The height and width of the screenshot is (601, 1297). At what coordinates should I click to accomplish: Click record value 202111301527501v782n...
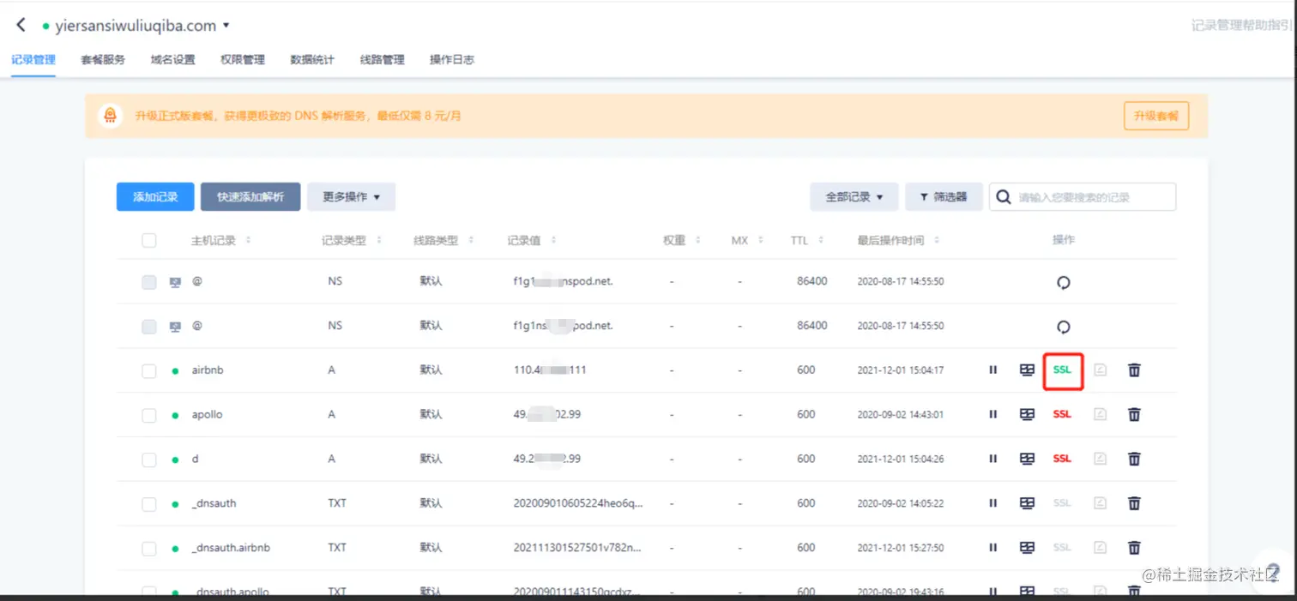click(x=578, y=548)
